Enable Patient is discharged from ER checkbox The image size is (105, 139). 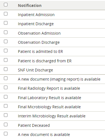[x=6, y=60]
